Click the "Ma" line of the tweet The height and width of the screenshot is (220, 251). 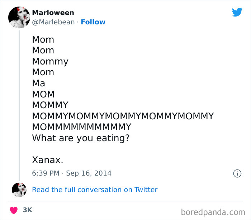tap(39, 83)
